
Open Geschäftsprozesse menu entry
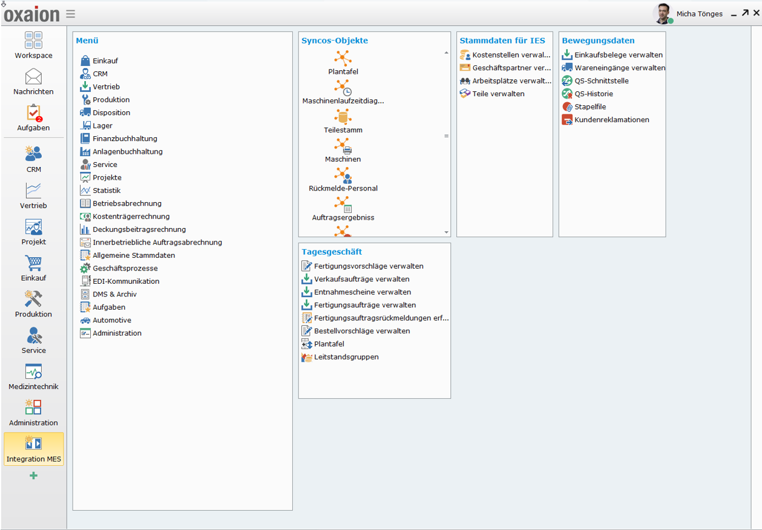tap(119, 269)
